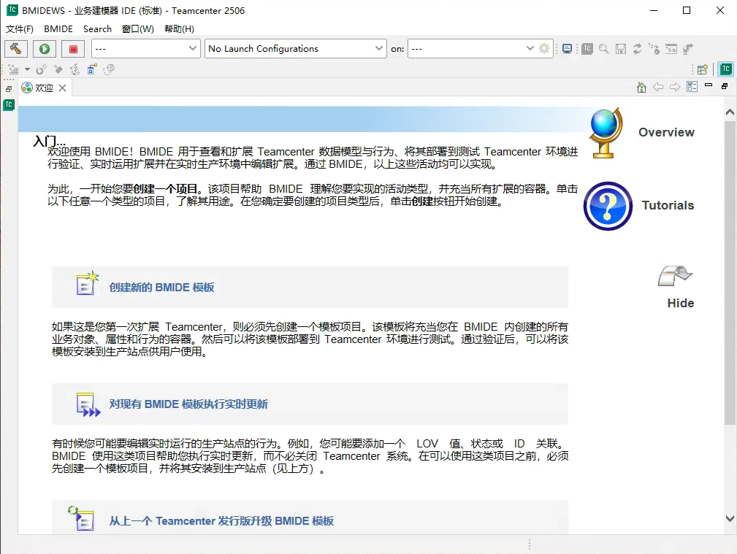Image resolution: width=737 pixels, height=554 pixels.
Task: Click the Open Perspective icon
Action: (703, 69)
